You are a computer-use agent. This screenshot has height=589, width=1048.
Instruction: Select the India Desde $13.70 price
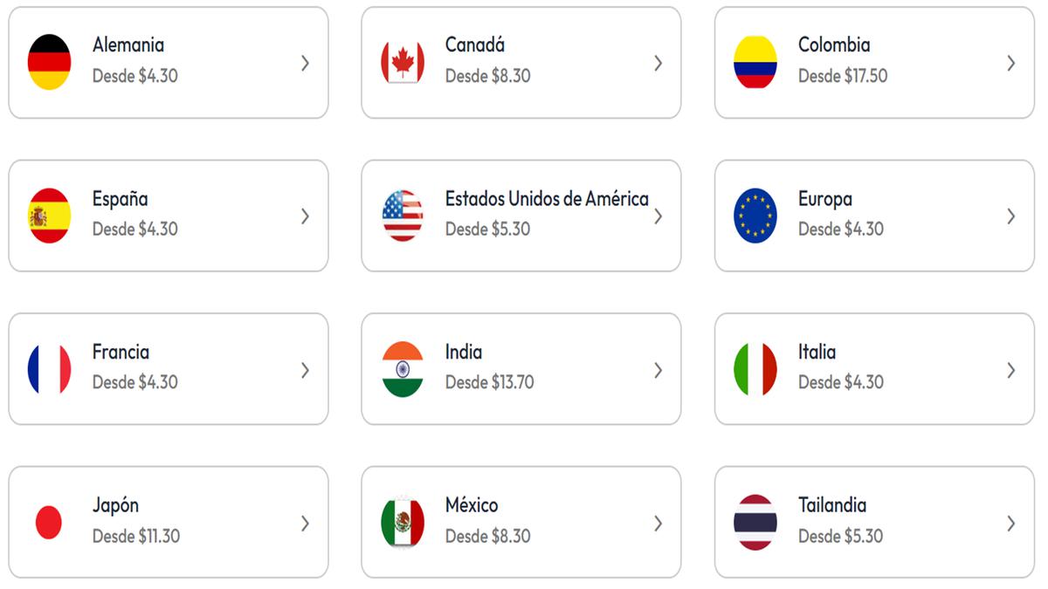(x=489, y=382)
